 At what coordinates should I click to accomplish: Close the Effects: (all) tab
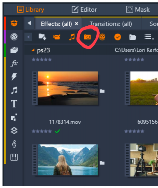pos(76,23)
